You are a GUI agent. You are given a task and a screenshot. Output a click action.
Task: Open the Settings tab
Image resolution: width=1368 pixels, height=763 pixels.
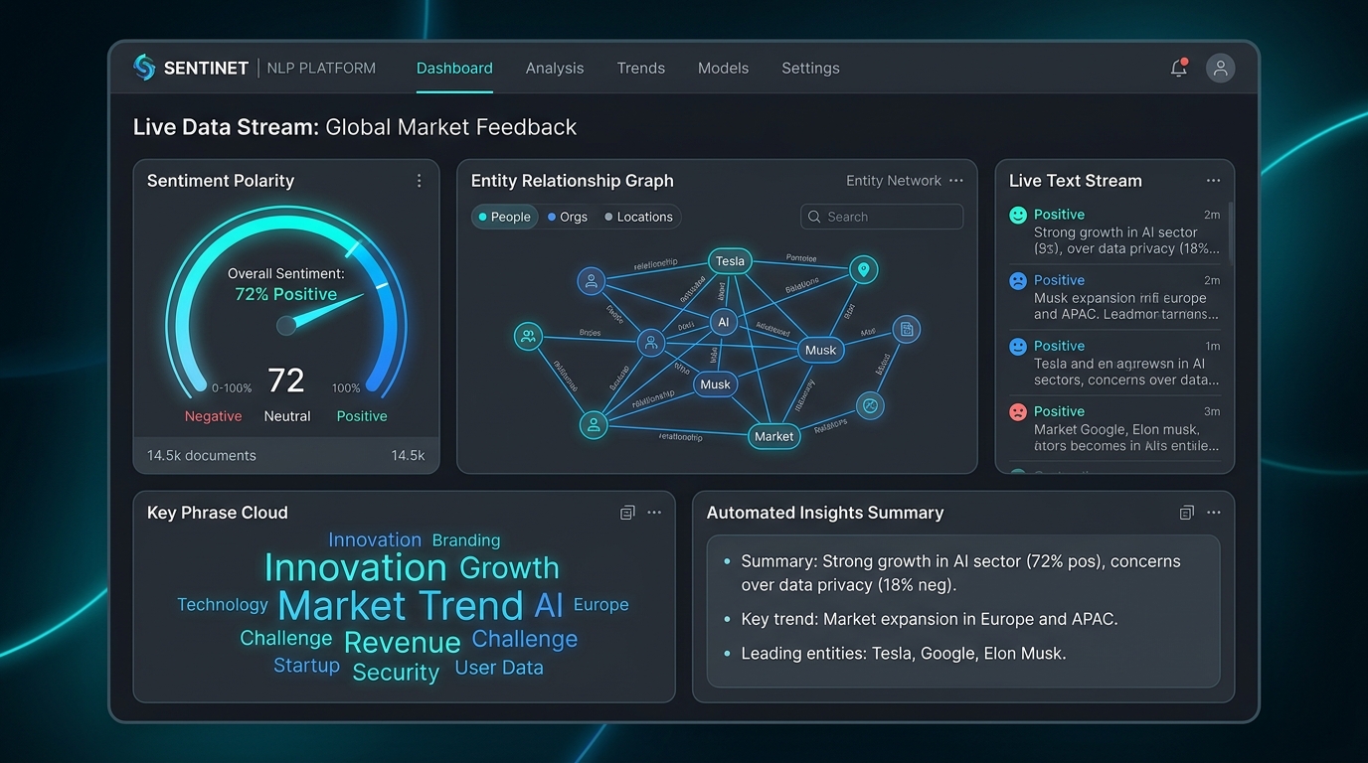(810, 69)
